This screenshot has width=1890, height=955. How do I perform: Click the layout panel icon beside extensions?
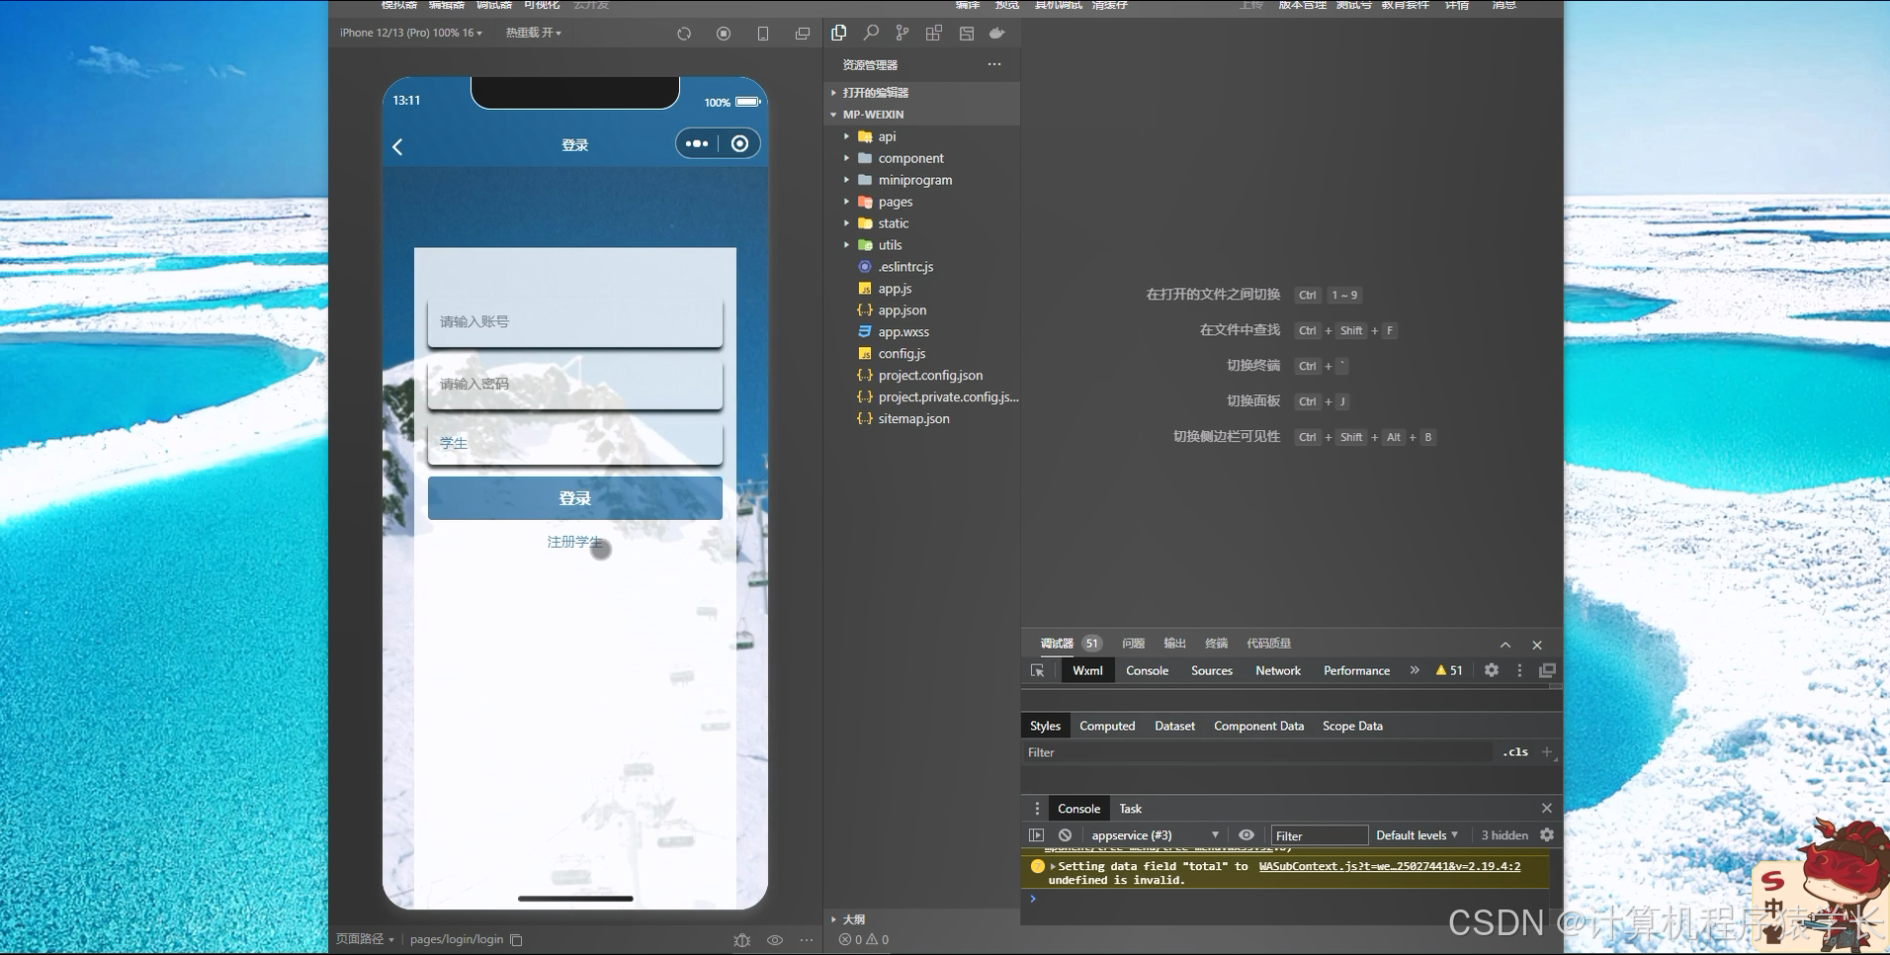[967, 33]
